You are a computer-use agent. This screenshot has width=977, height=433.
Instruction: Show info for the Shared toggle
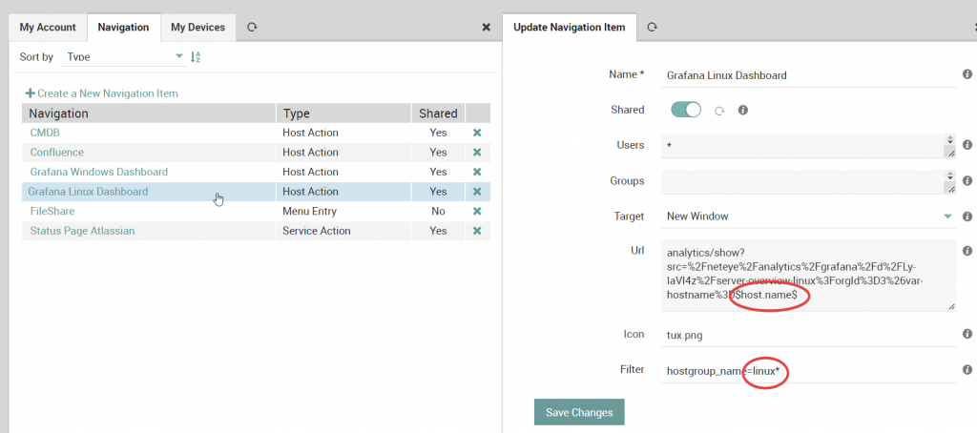742,110
